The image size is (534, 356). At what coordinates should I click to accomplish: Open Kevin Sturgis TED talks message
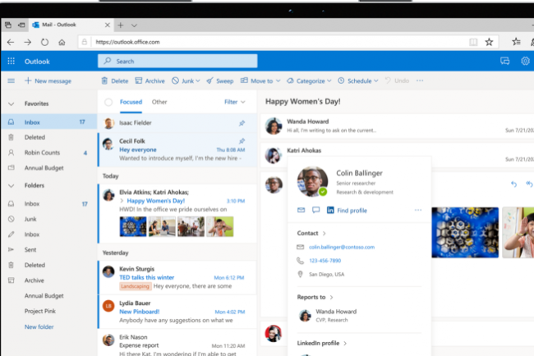pyautogui.click(x=177, y=278)
